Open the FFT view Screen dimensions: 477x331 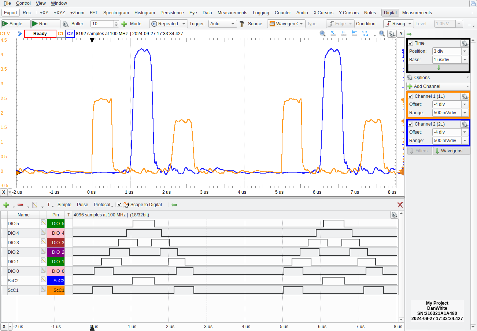point(93,13)
